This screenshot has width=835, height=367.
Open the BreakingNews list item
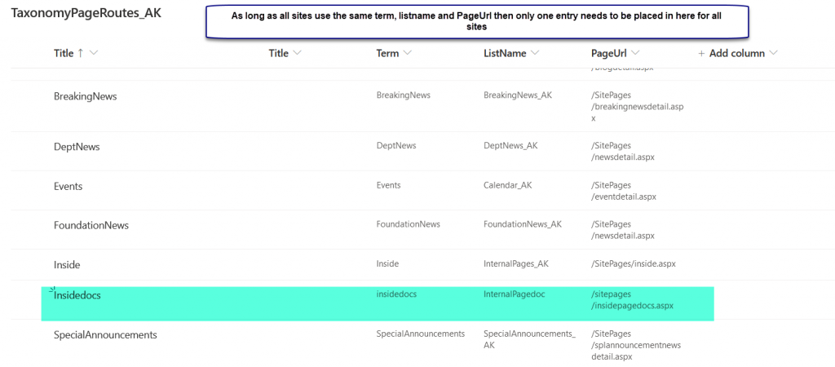pyautogui.click(x=85, y=96)
